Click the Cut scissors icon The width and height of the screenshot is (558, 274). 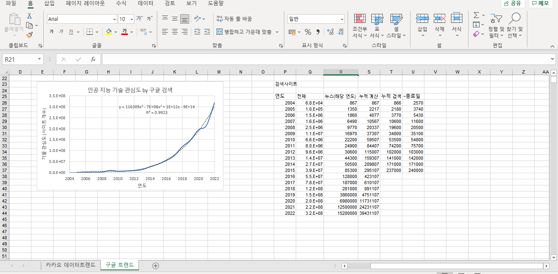[29, 16]
